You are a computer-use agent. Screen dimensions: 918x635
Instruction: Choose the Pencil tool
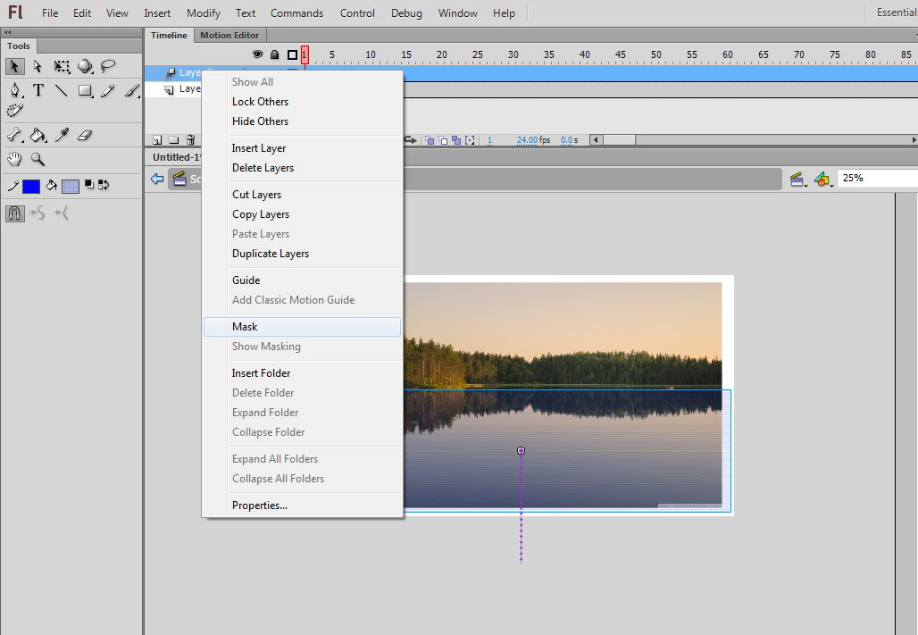pos(108,90)
